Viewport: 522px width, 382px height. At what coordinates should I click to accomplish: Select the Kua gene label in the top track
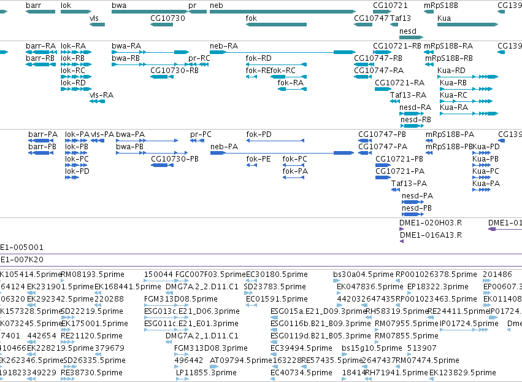tap(444, 18)
